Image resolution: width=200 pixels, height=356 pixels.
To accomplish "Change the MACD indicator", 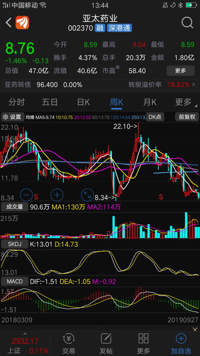I will (x=15, y=281).
